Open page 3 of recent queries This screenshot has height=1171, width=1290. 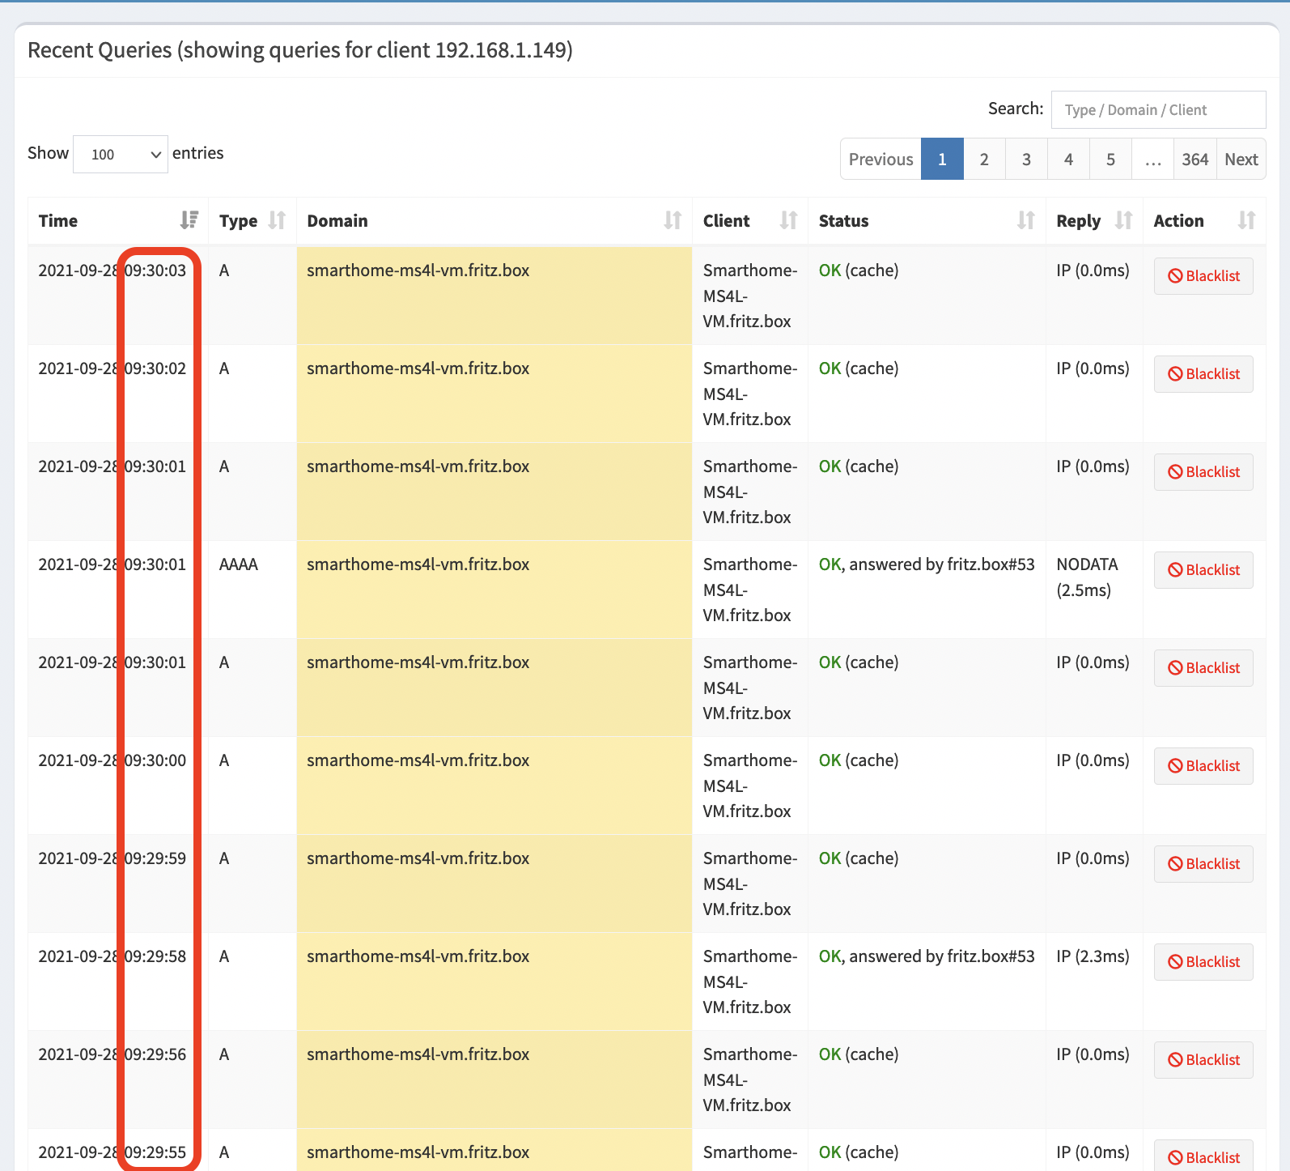coord(1026,160)
